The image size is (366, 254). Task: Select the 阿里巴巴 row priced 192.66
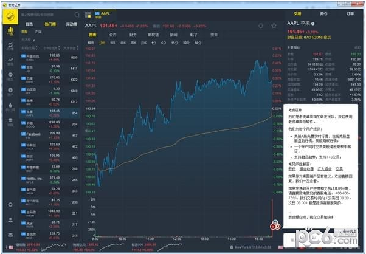(x=49, y=57)
